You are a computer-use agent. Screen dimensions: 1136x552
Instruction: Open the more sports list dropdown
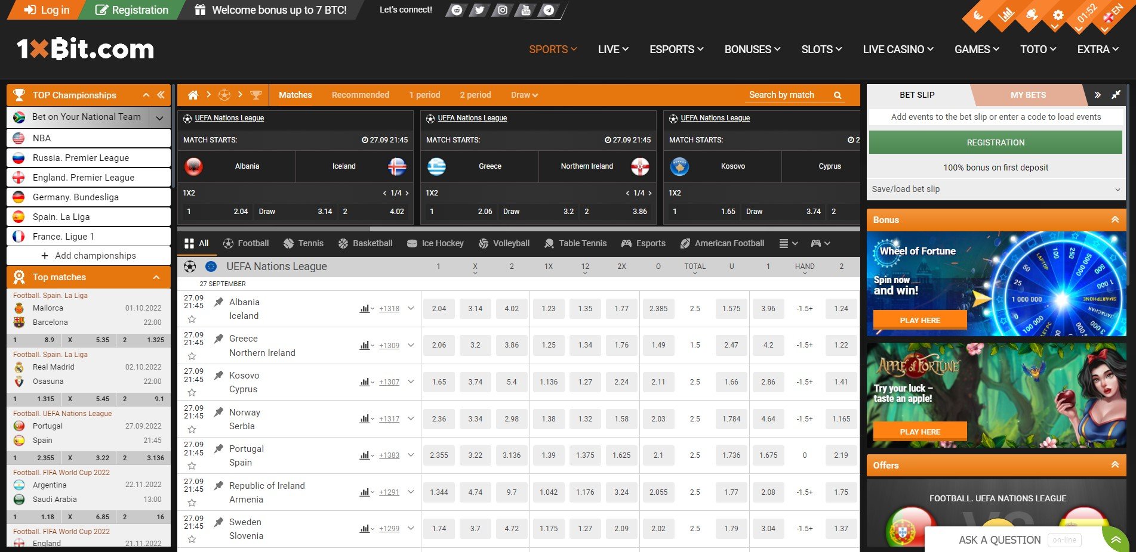point(788,243)
